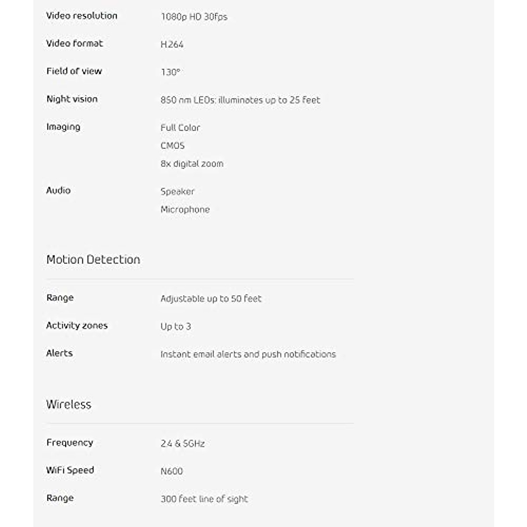Click the Night vision label
The width and height of the screenshot is (527, 527).
(x=72, y=99)
